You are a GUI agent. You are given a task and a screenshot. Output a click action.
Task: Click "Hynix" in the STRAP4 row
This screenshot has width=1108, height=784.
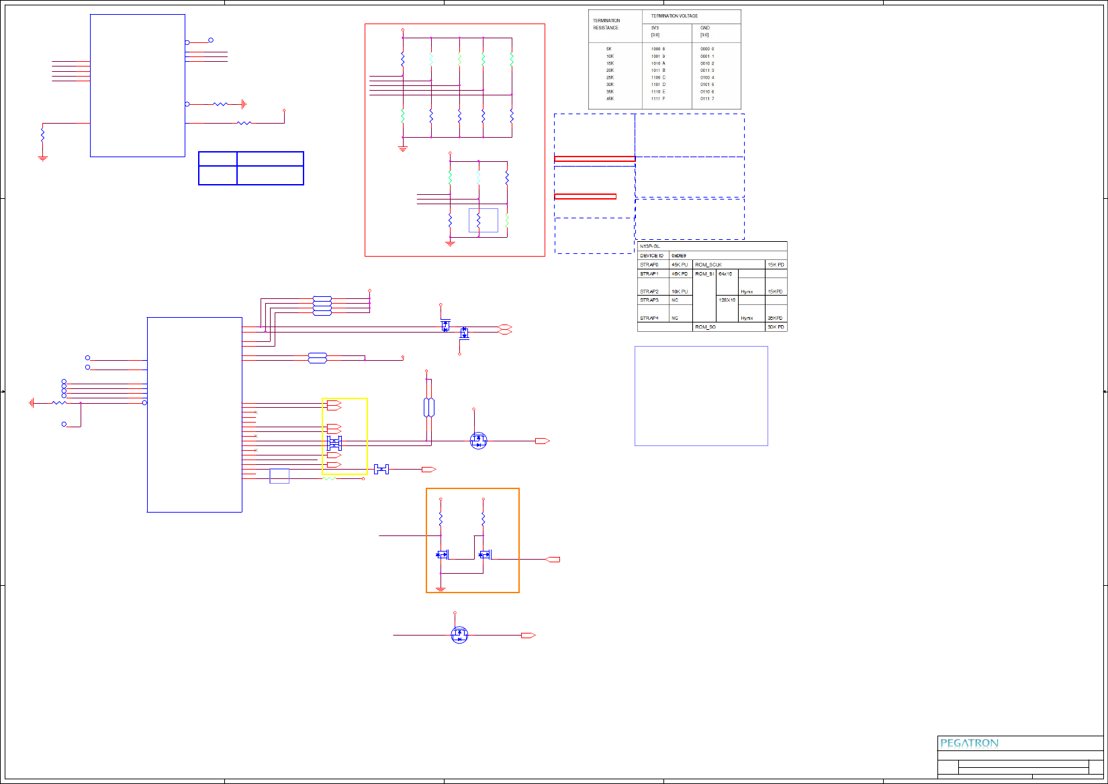pos(747,318)
